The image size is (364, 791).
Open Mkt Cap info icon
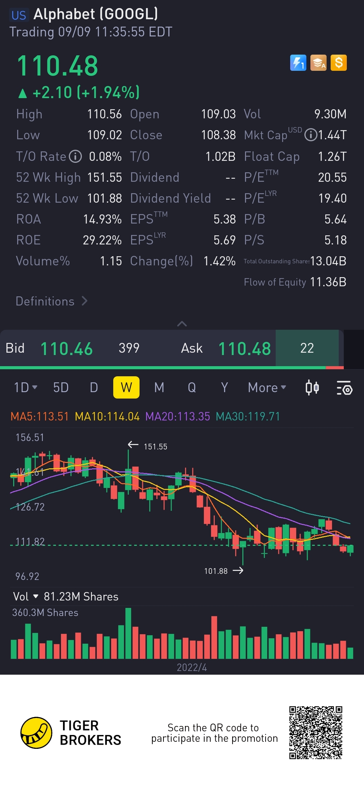pyautogui.click(x=310, y=135)
